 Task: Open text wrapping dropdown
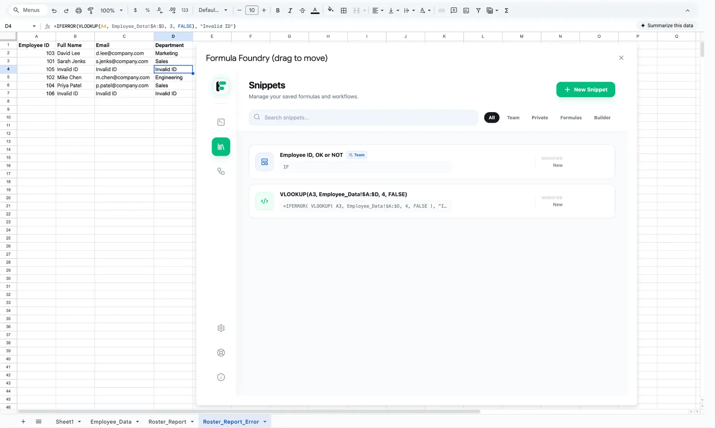point(409,10)
